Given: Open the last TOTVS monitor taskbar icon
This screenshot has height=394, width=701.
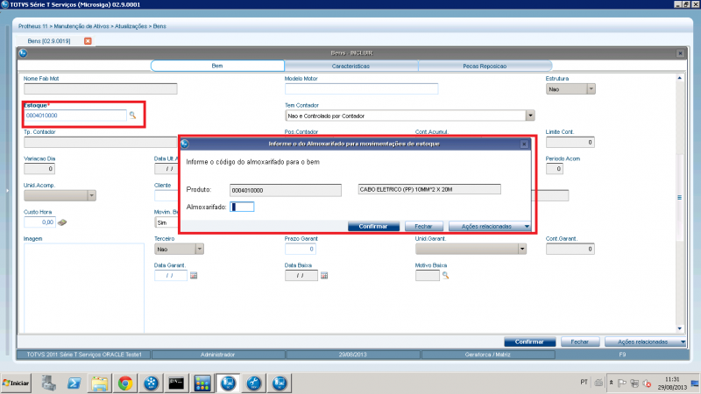Looking at the screenshot, I should click(x=280, y=383).
